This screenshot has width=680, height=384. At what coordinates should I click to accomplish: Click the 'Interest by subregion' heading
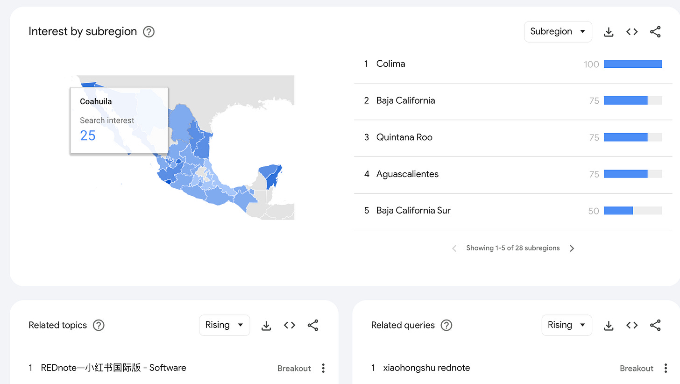click(x=83, y=31)
